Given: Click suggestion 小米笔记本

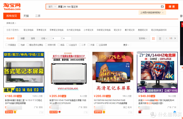Looking at the screenshot, I should point(89,30).
